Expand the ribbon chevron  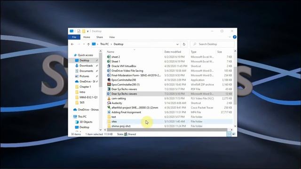point(230,37)
